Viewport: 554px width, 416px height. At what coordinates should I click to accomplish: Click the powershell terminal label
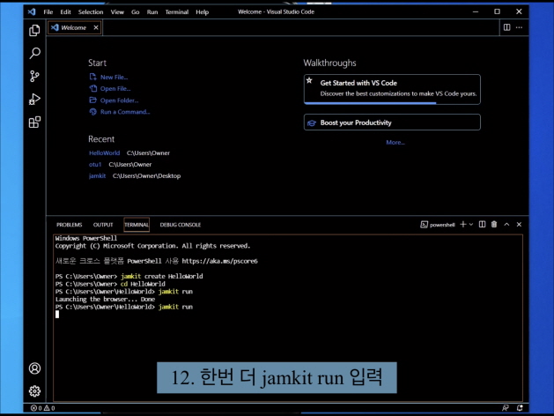click(438, 225)
